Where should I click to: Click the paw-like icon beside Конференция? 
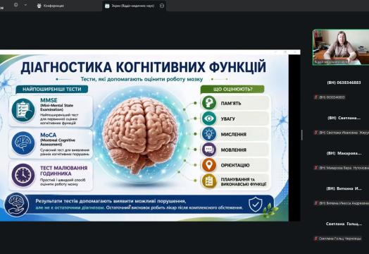39,6
